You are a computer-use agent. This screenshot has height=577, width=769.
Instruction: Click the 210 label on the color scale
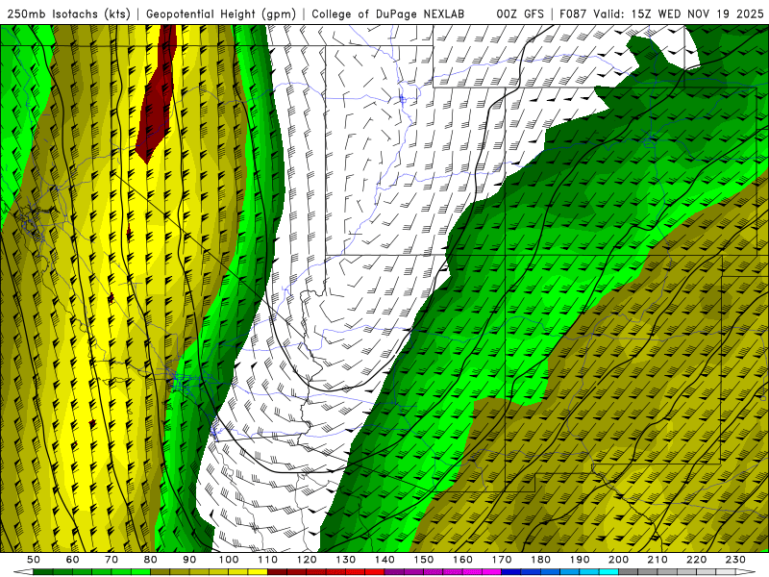pyautogui.click(x=657, y=560)
